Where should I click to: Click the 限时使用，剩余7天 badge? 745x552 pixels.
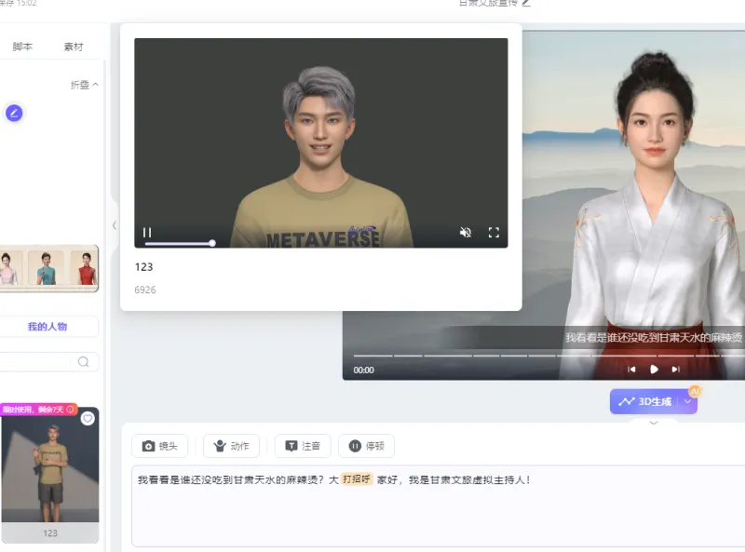(x=38, y=410)
